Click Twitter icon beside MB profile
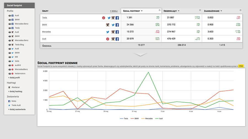This screenshot has height=139, width=248. pyautogui.click(x=12, y=57)
